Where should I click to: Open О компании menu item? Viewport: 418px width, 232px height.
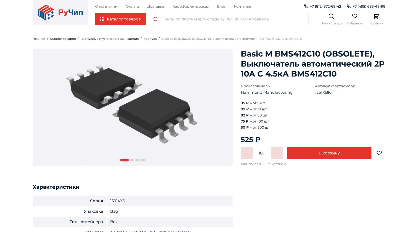[x=106, y=6]
